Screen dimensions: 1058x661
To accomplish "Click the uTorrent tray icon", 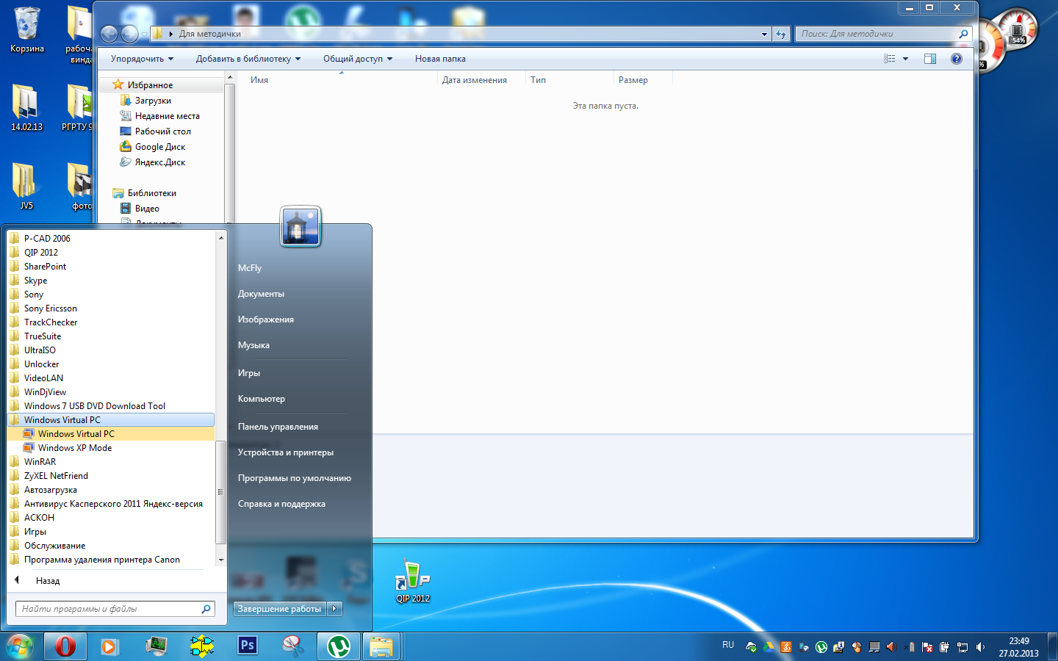I will coord(821,647).
